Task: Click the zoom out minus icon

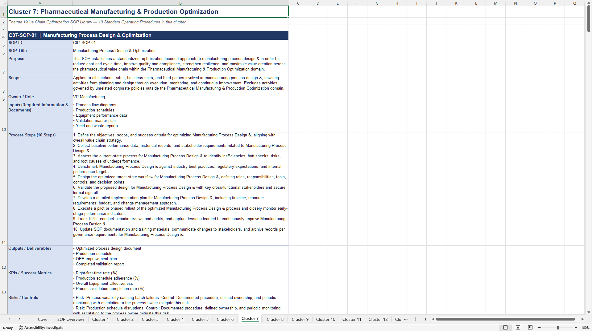Action: pos(540,328)
